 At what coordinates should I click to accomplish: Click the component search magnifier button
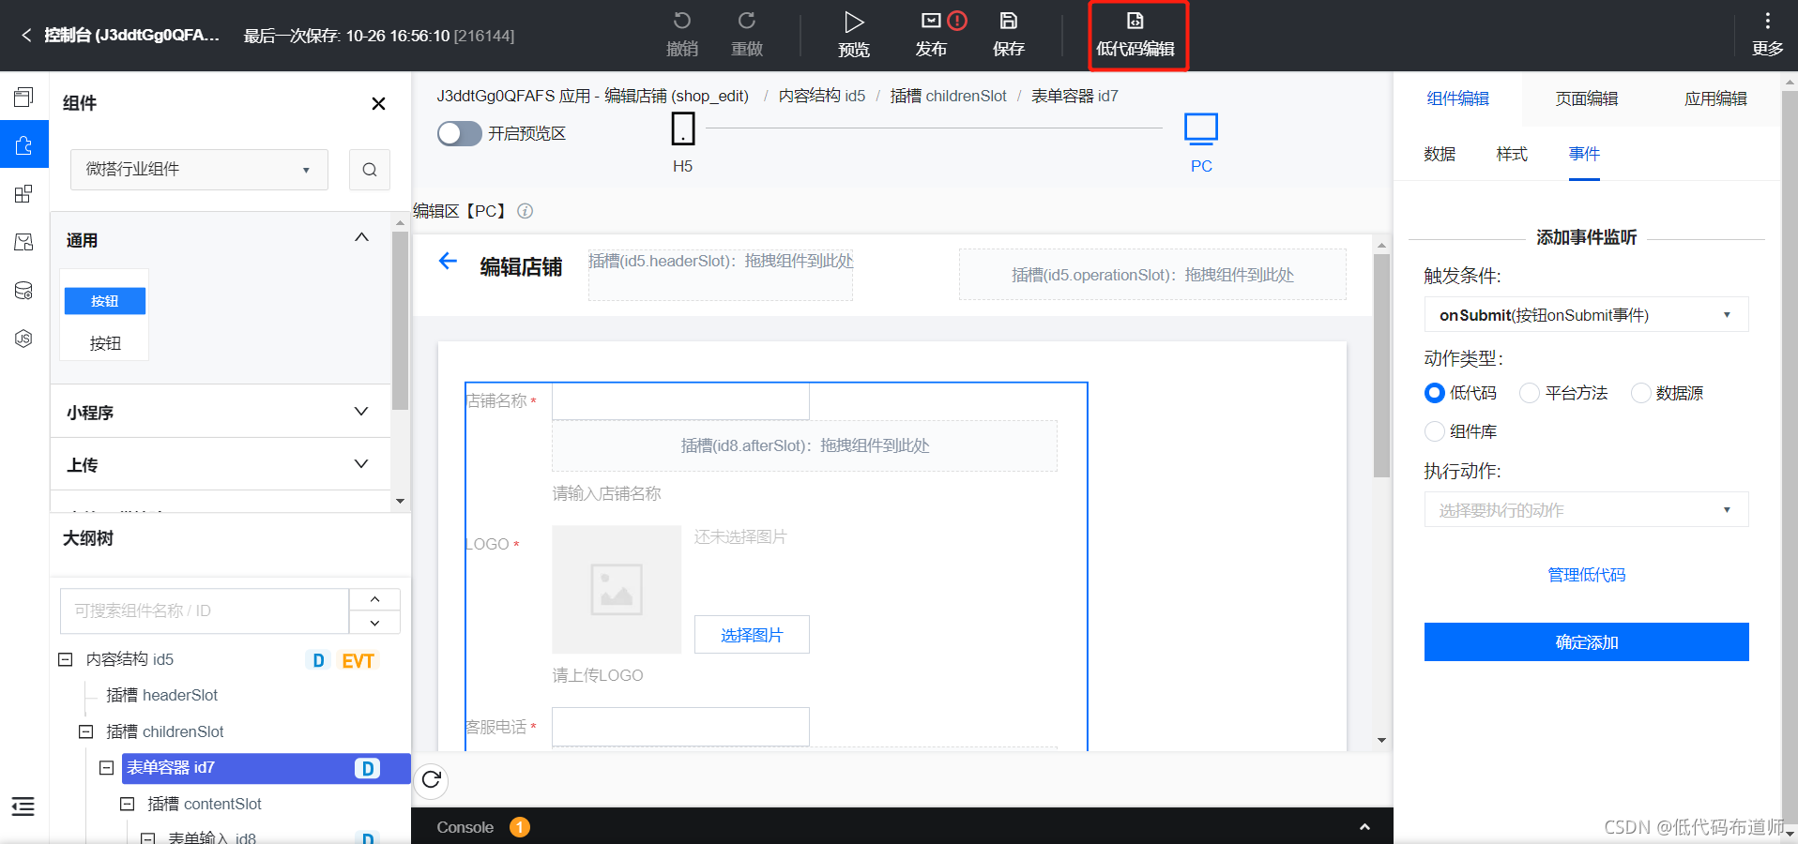[370, 170]
